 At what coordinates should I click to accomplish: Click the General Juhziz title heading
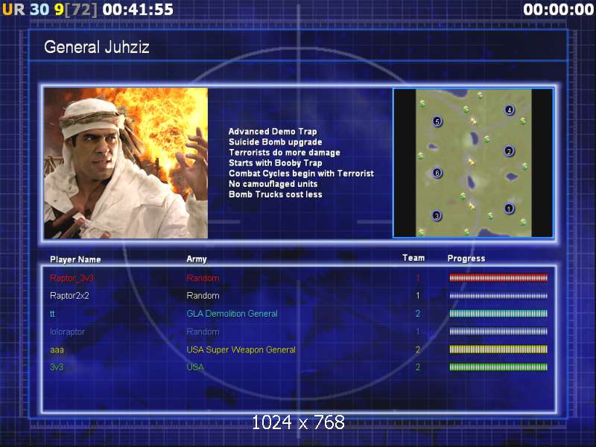click(x=97, y=47)
